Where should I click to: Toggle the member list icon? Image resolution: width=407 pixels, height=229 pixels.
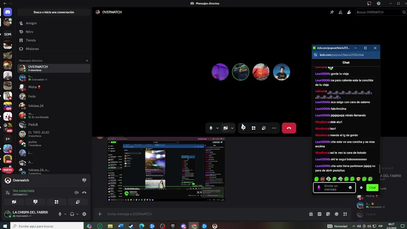pos(349,12)
